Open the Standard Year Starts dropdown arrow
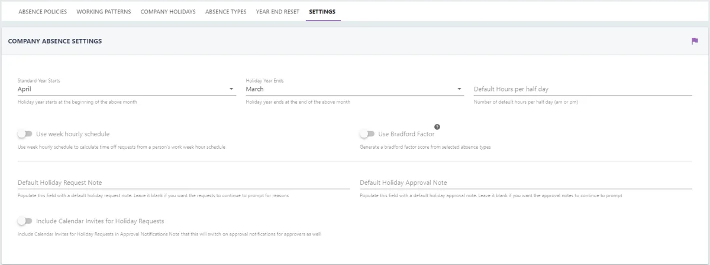 click(x=231, y=89)
